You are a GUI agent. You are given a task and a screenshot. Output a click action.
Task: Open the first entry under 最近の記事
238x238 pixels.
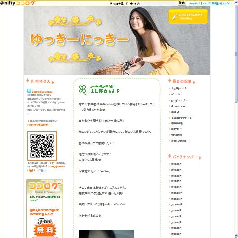[x=179, y=88]
